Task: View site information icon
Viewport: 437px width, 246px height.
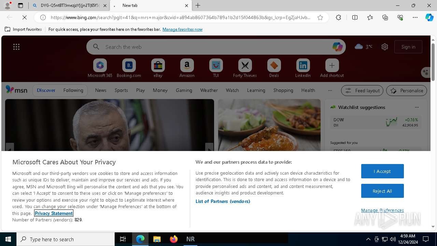Action: pos(43,17)
